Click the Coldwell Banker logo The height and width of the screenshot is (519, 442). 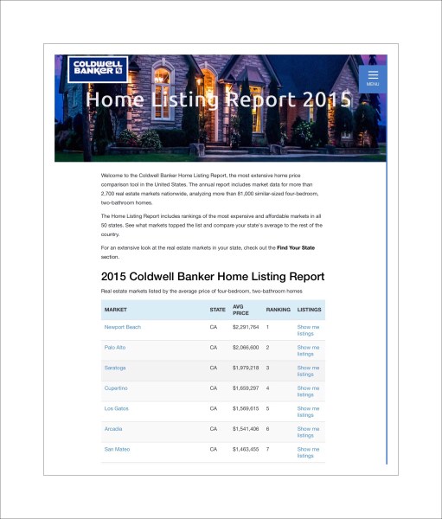(98, 69)
